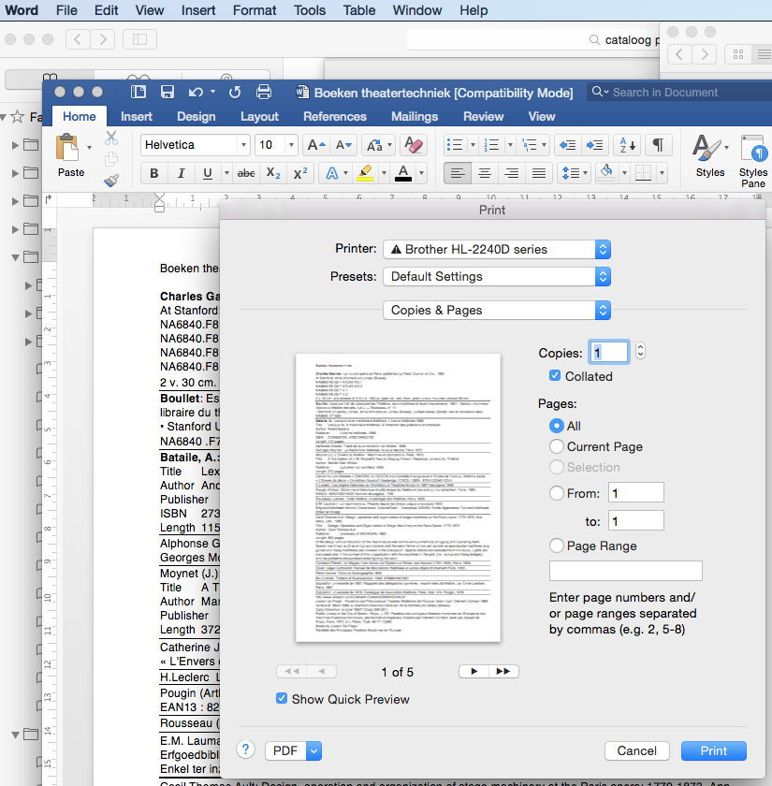Click the print icon in title bar
The height and width of the screenshot is (786, 772).
click(264, 92)
